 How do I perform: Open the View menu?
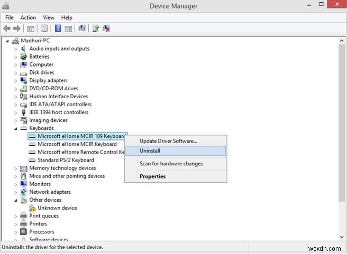coord(49,17)
